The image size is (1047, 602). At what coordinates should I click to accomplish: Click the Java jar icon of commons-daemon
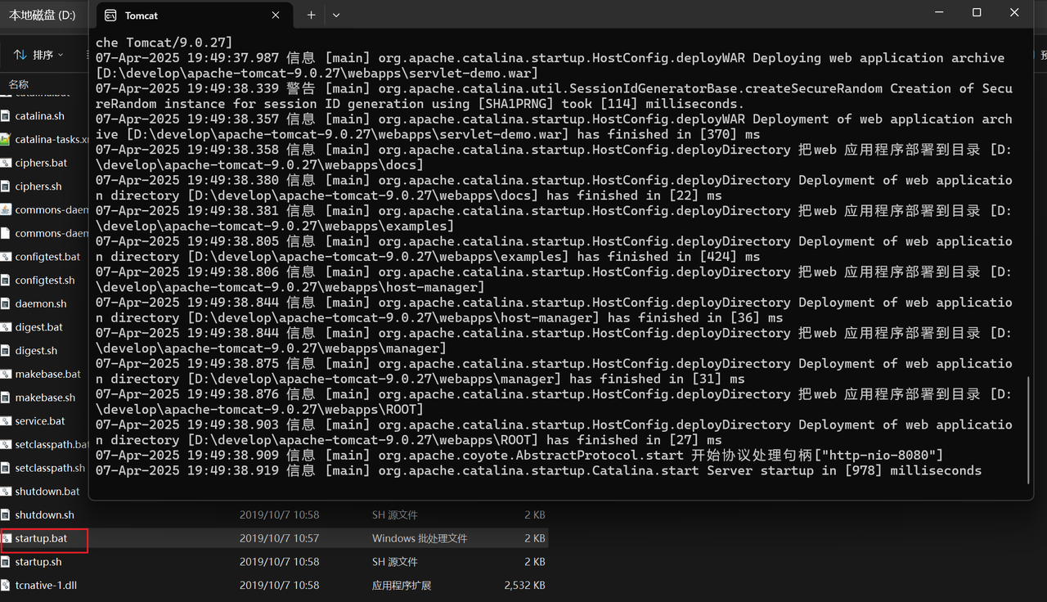(x=7, y=210)
